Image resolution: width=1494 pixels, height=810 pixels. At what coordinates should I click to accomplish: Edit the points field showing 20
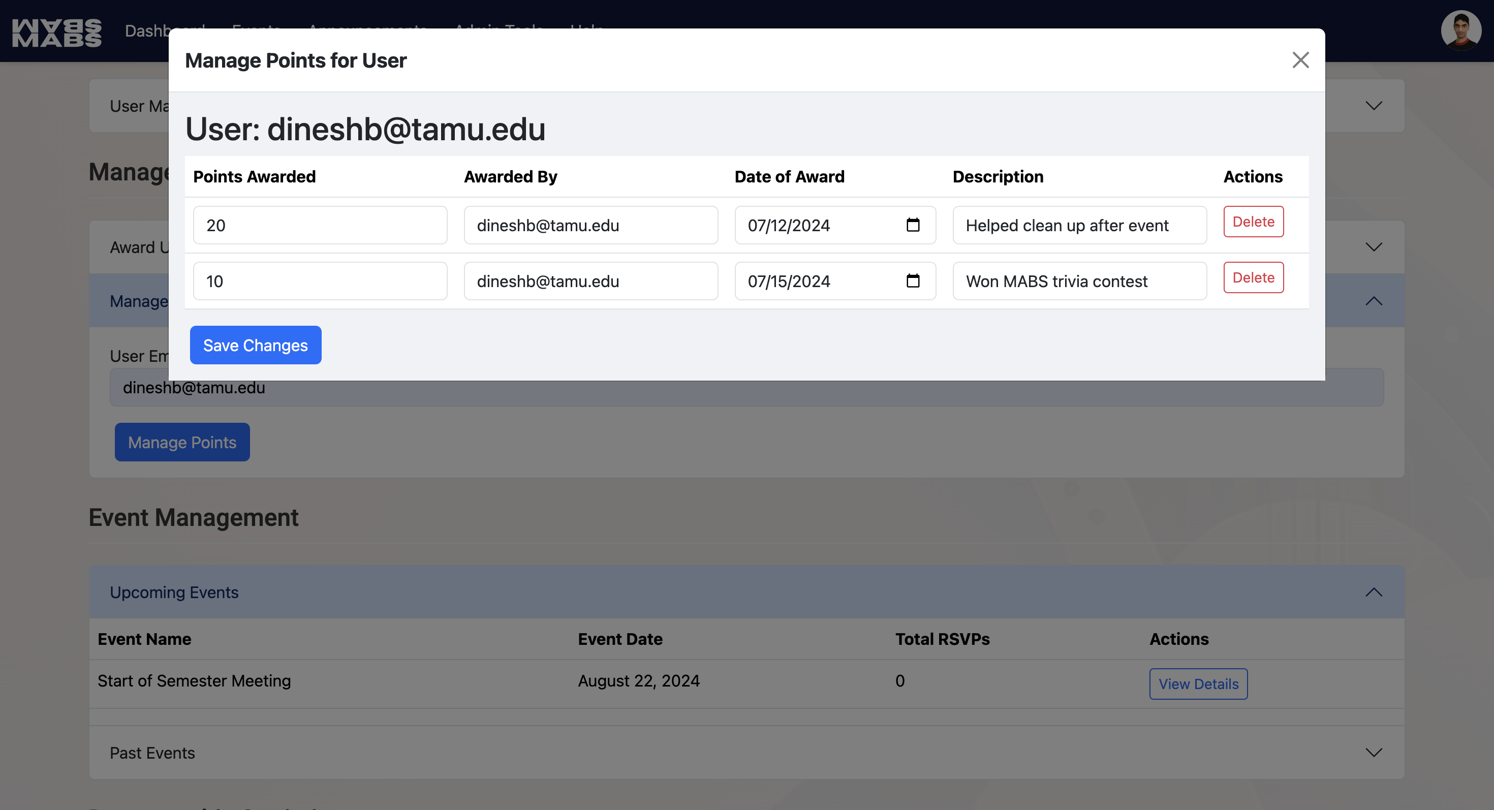[x=320, y=226]
